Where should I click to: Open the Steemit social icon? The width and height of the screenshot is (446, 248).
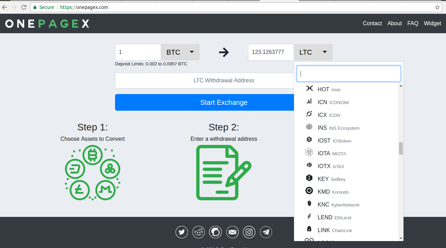pos(216,232)
